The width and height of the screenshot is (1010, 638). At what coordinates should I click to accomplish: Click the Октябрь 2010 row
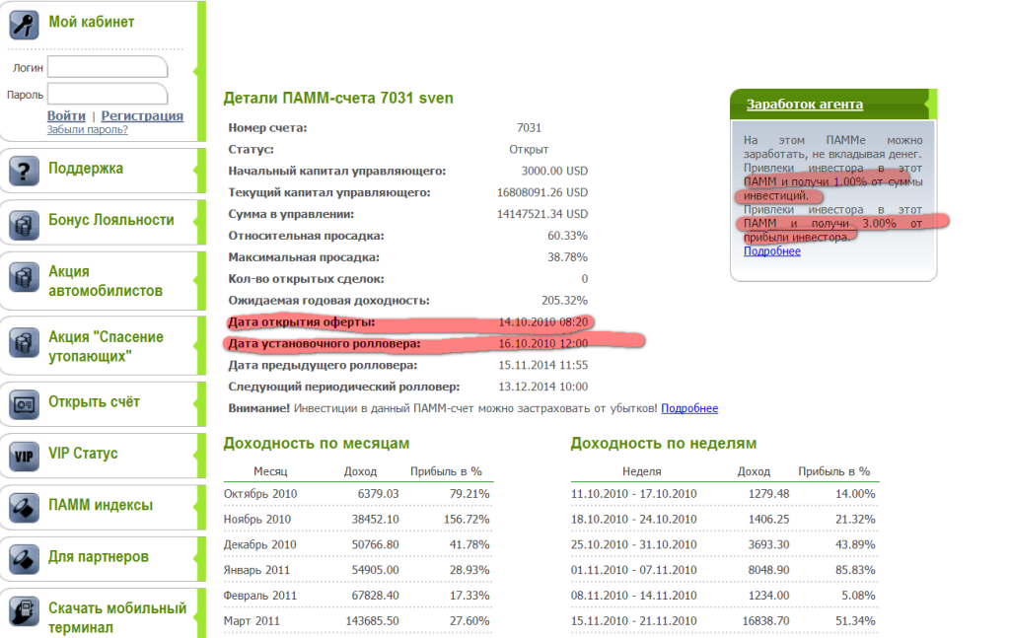tap(358, 494)
